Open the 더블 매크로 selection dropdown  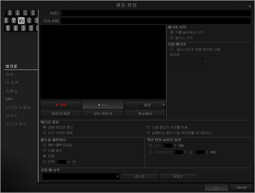[188, 61]
